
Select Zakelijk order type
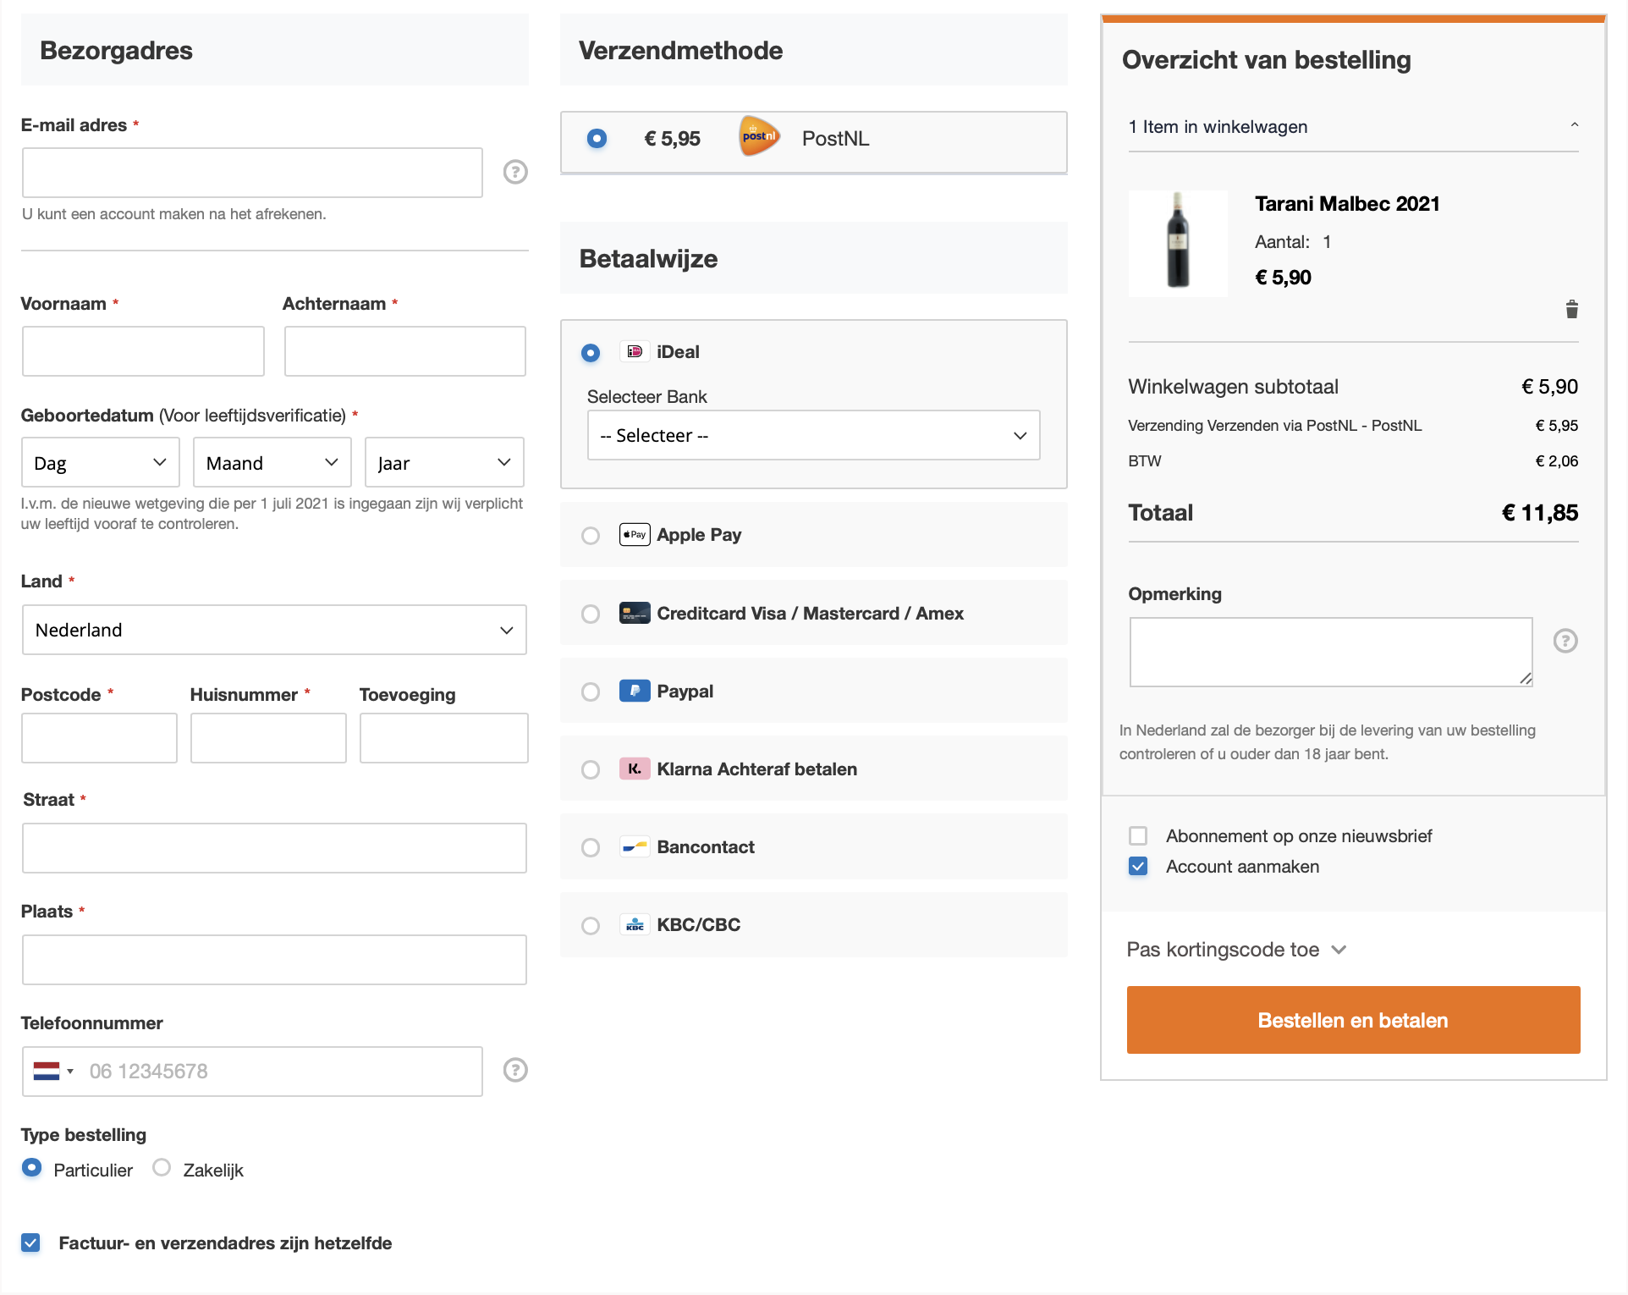(x=162, y=1168)
